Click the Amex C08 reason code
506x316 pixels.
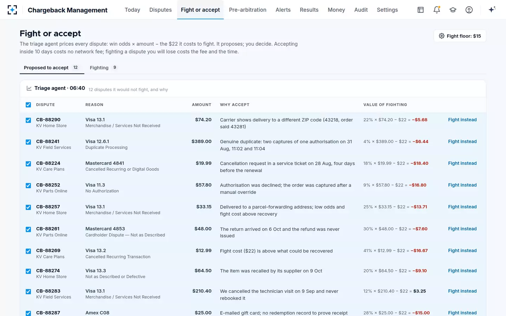point(97,313)
